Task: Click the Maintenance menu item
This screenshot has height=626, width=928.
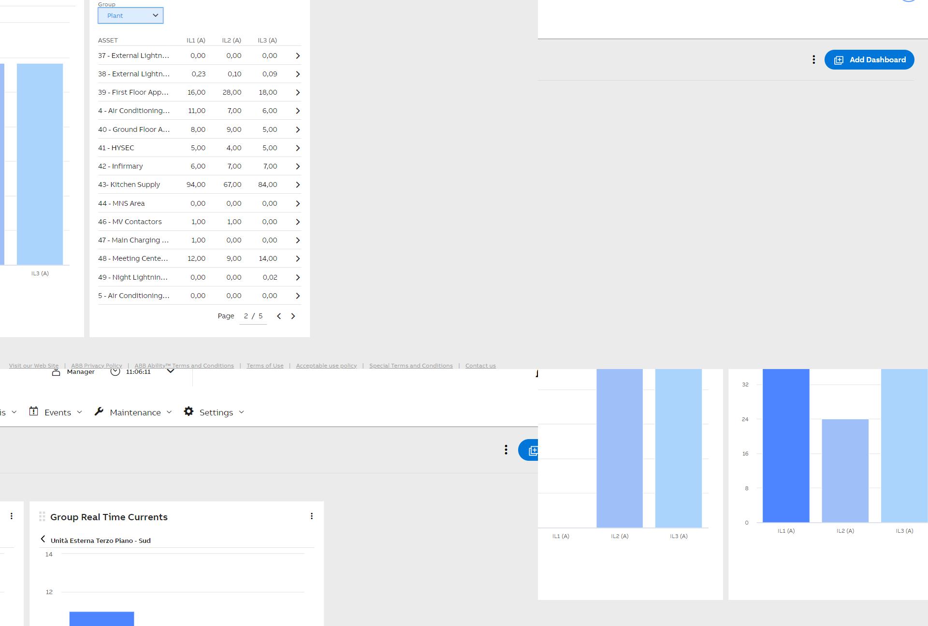Action: coord(135,412)
